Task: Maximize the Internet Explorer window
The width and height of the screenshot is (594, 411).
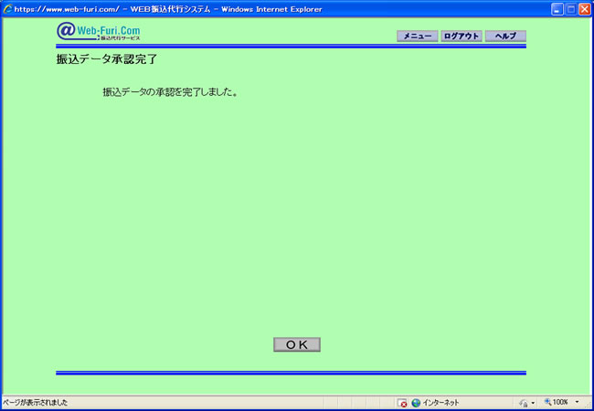Action: tap(570, 8)
